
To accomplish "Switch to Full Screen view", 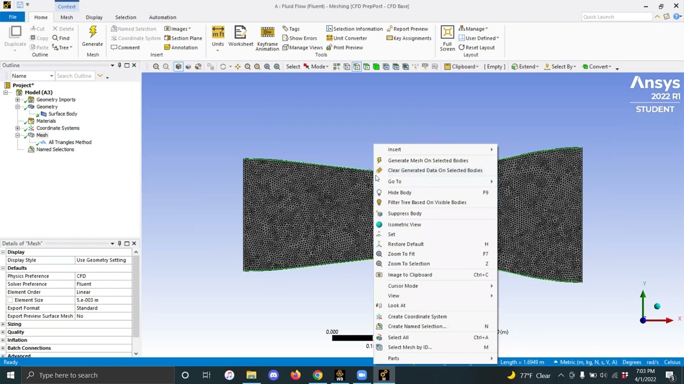I will click(447, 38).
